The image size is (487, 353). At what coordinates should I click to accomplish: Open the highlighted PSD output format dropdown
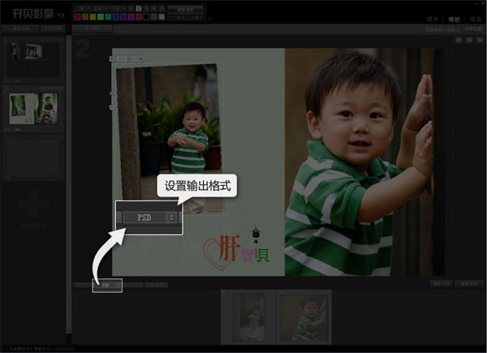tap(149, 217)
